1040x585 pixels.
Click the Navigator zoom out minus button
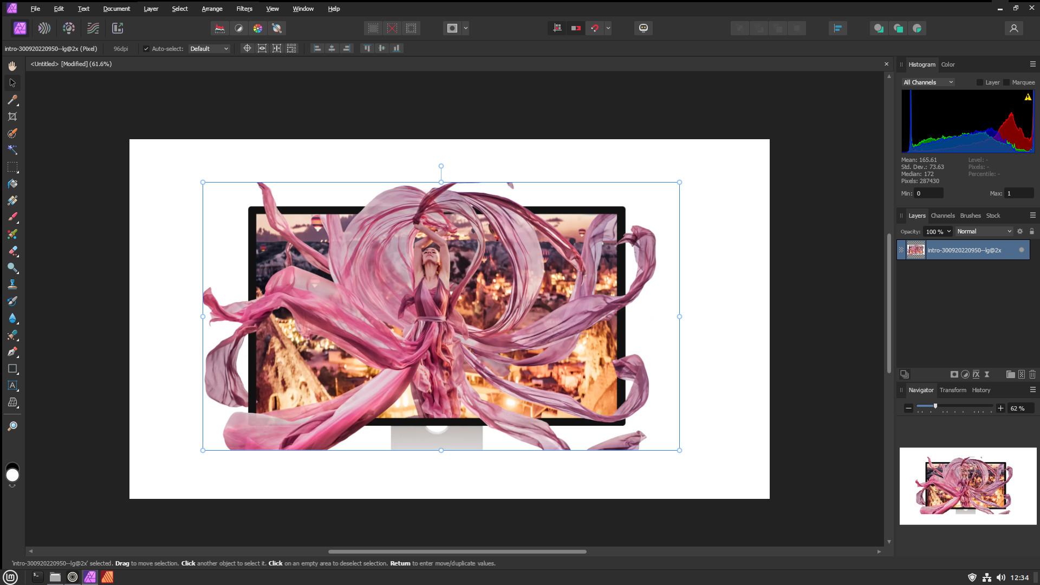coord(909,409)
